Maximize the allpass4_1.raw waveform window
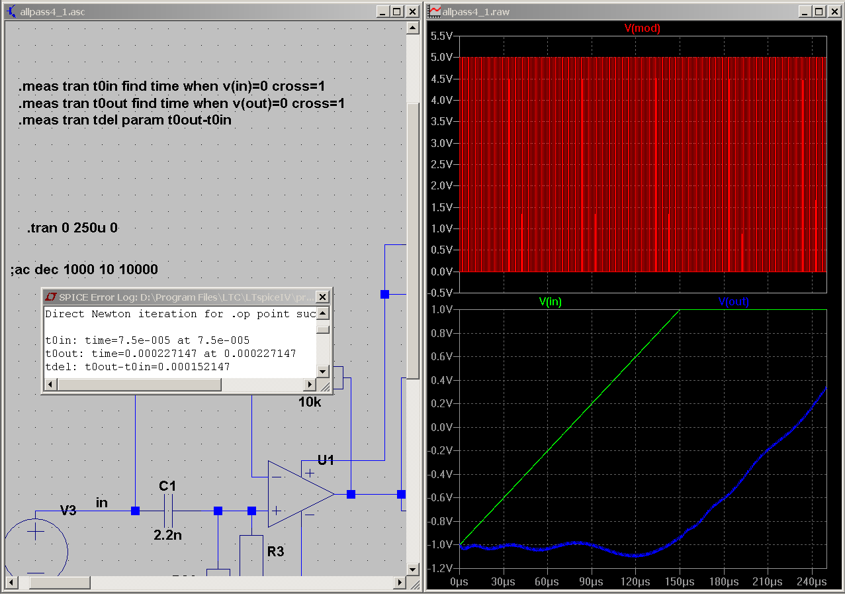The image size is (845, 594). [x=819, y=11]
